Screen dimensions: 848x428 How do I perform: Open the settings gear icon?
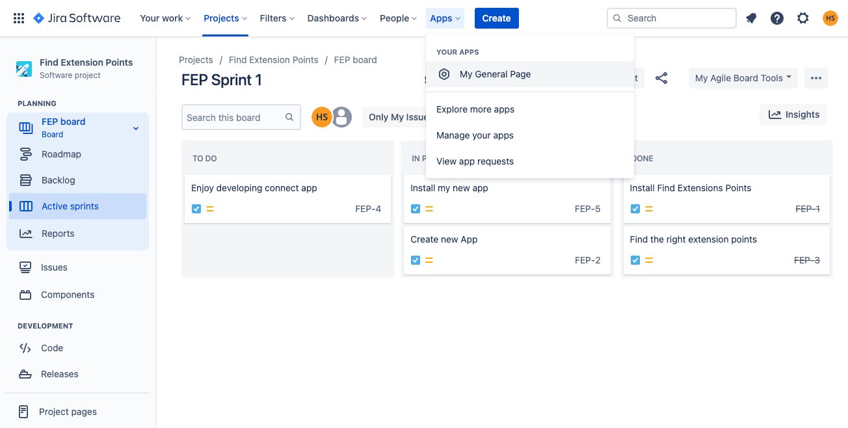pyautogui.click(x=803, y=18)
